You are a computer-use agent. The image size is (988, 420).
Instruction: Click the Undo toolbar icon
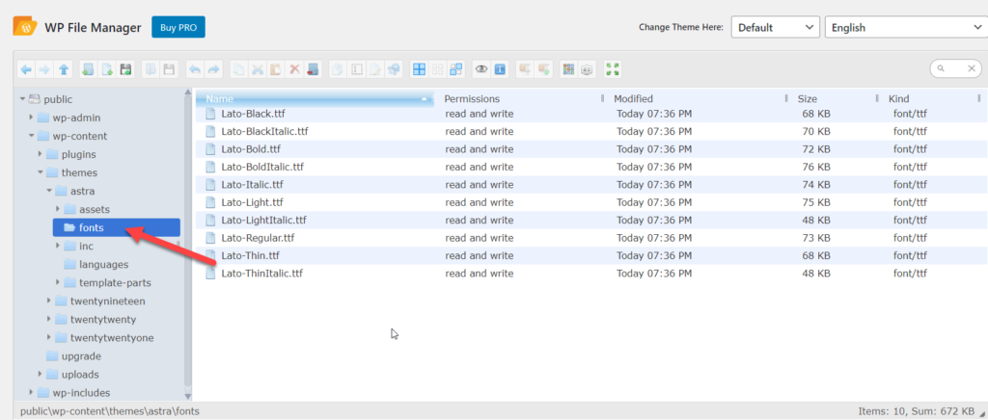(x=195, y=69)
